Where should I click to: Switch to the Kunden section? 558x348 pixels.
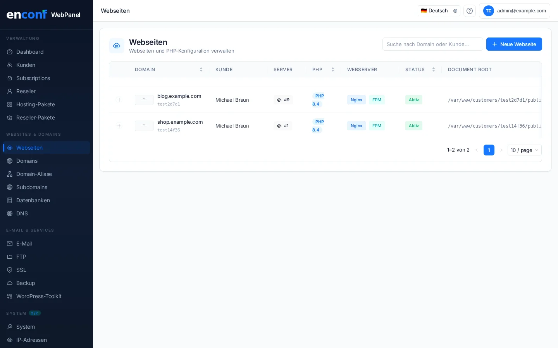click(x=26, y=65)
